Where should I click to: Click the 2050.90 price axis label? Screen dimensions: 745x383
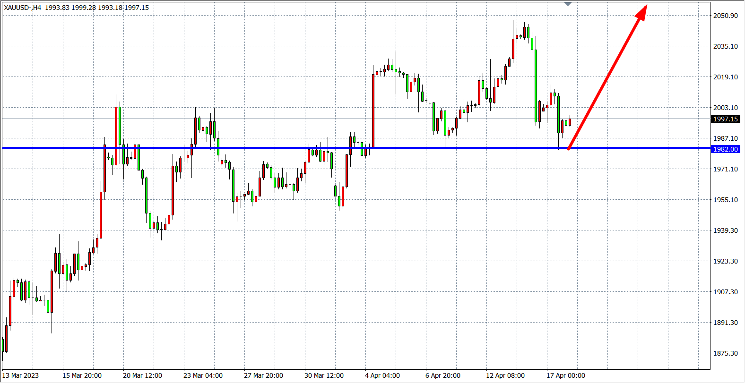(x=725, y=16)
